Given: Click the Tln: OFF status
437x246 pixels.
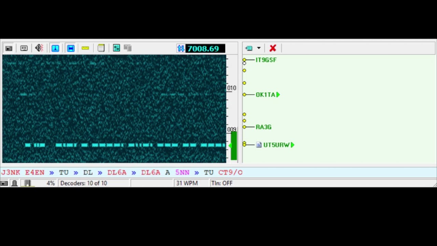Looking at the screenshot, I should click(222, 183).
